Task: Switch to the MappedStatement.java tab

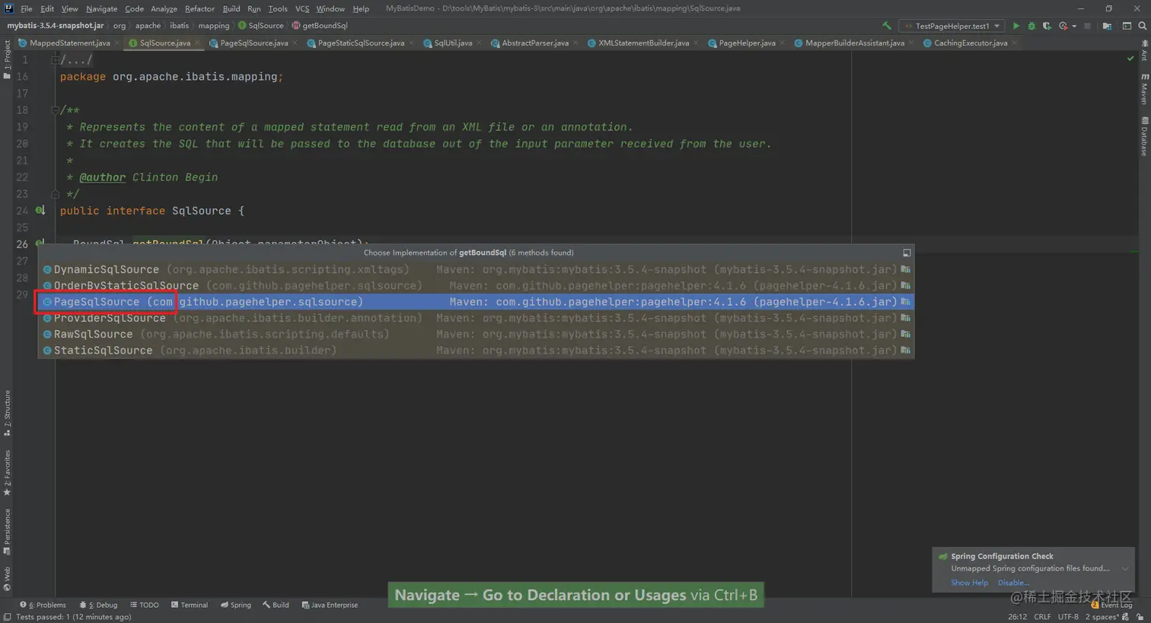Action: (69, 43)
